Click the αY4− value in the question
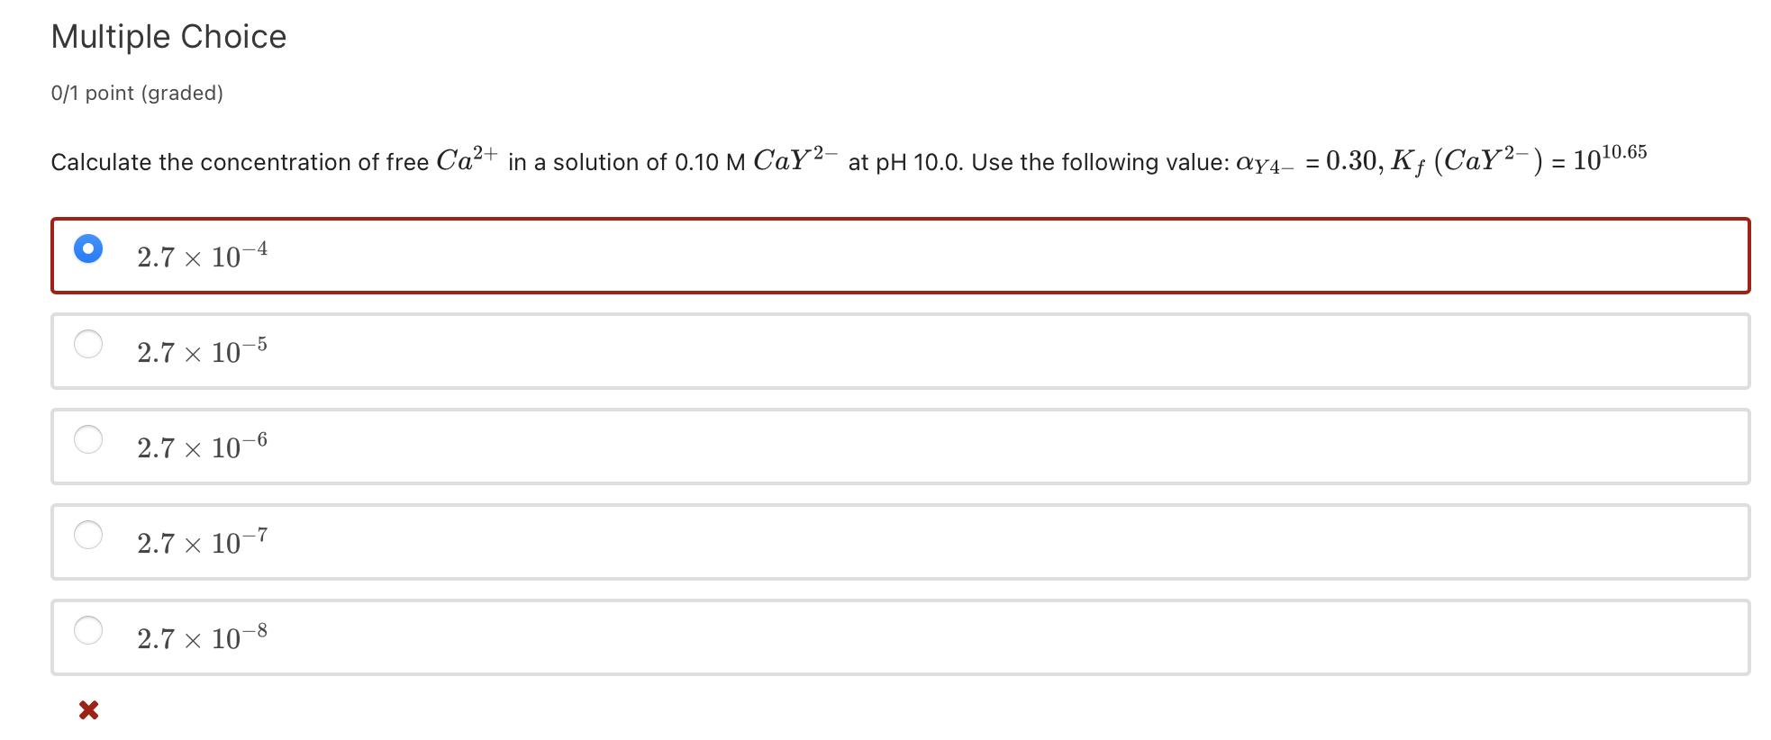Viewport: 1771px width, 740px height. click(1265, 162)
